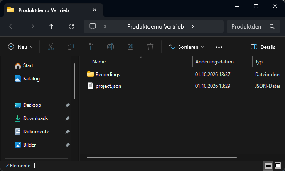Switch to large thumbnails view in status bar

[278, 166]
